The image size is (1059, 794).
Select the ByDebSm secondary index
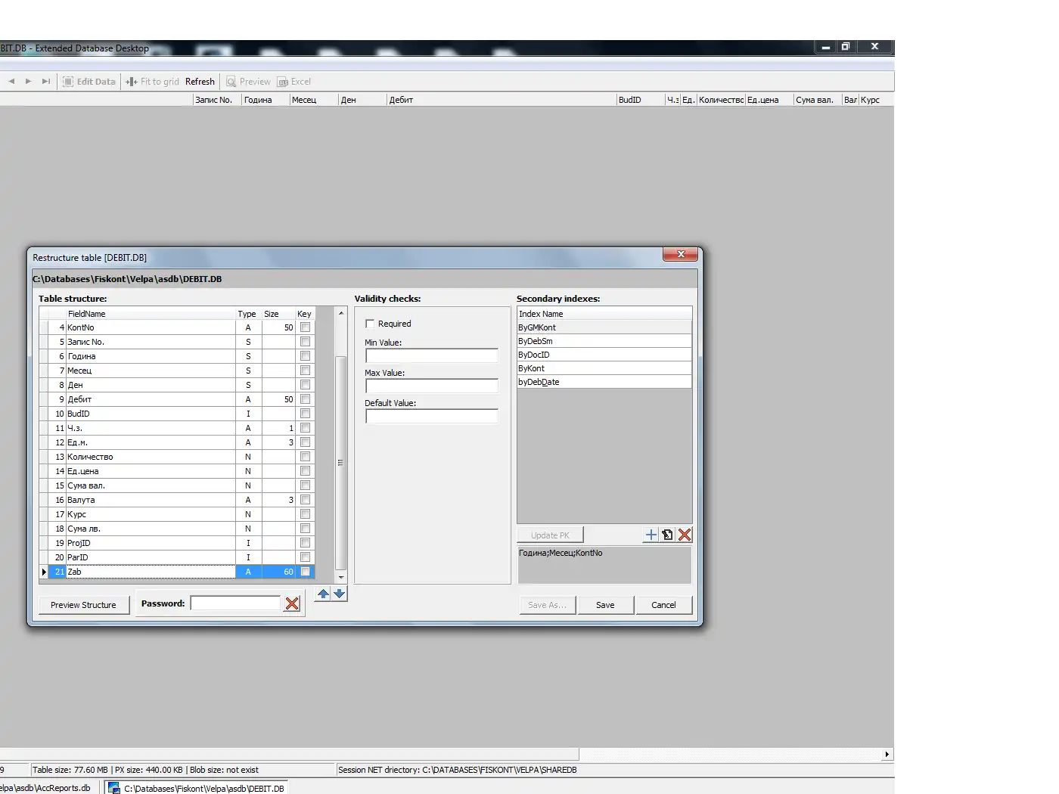[x=604, y=341]
